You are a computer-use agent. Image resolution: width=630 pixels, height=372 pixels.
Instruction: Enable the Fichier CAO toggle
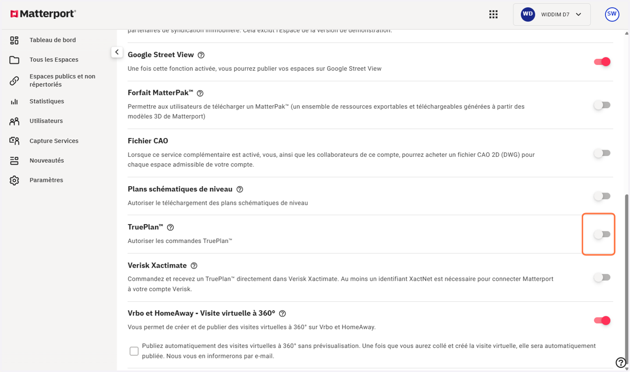(x=602, y=153)
